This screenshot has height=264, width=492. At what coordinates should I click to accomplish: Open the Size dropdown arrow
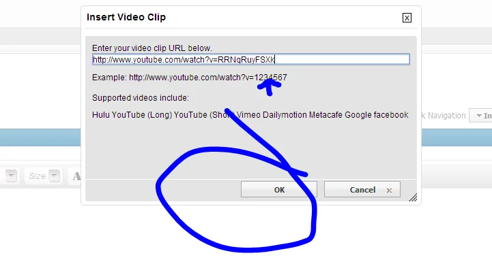coord(54,176)
